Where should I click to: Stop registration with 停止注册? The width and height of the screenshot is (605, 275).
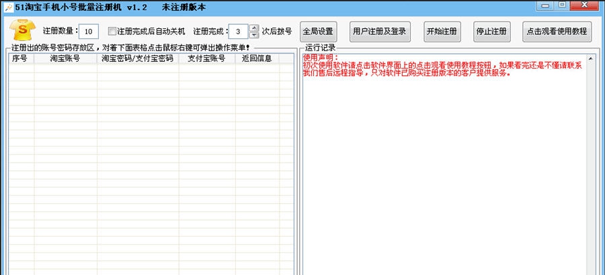(492, 32)
